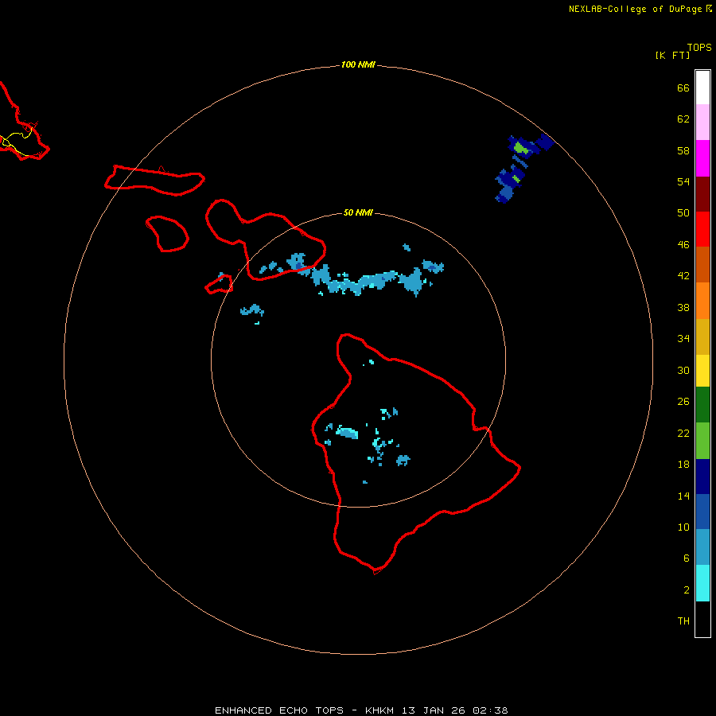Select the dark red legend color band
The height and width of the screenshot is (716, 716).
[x=702, y=194]
